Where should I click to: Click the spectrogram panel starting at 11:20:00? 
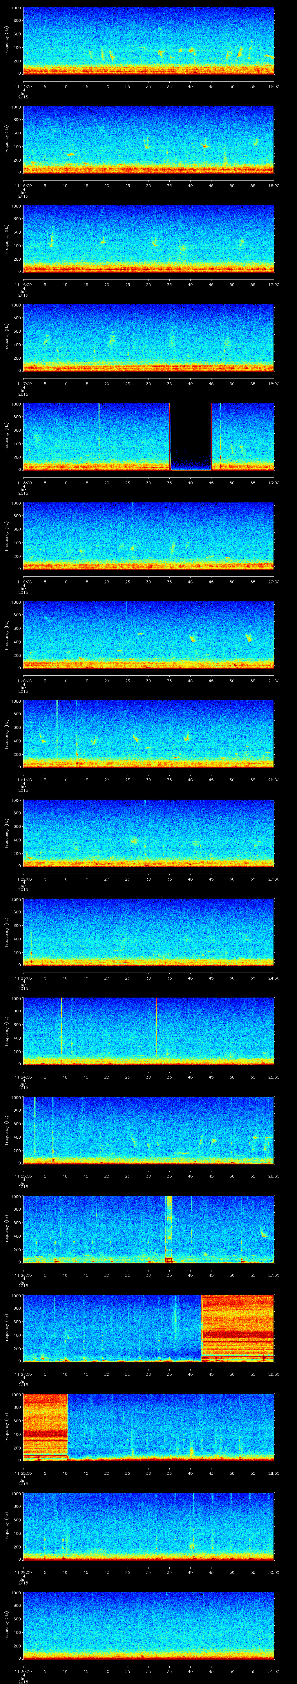click(149, 635)
